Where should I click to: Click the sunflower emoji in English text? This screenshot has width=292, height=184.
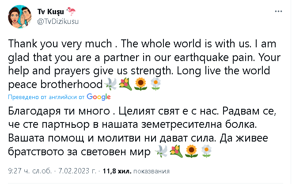coord(140,83)
